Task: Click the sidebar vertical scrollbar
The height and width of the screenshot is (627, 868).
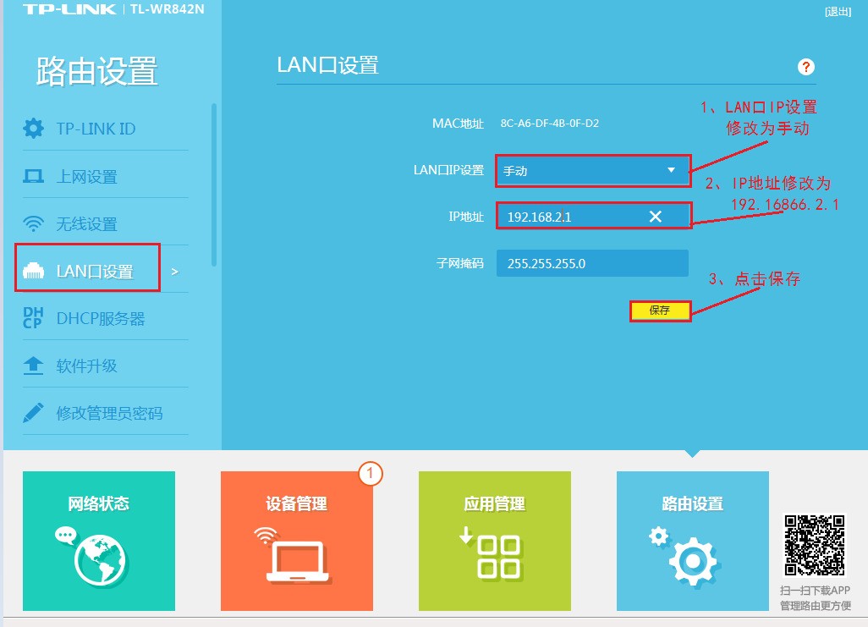Action: coord(214,184)
